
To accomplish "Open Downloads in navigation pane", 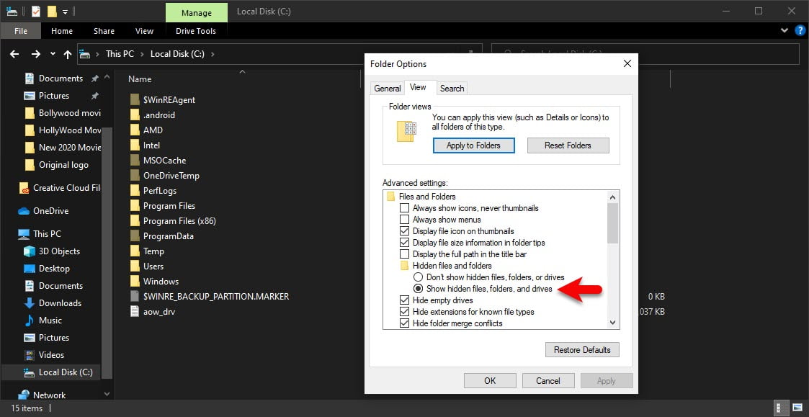I will [x=53, y=303].
